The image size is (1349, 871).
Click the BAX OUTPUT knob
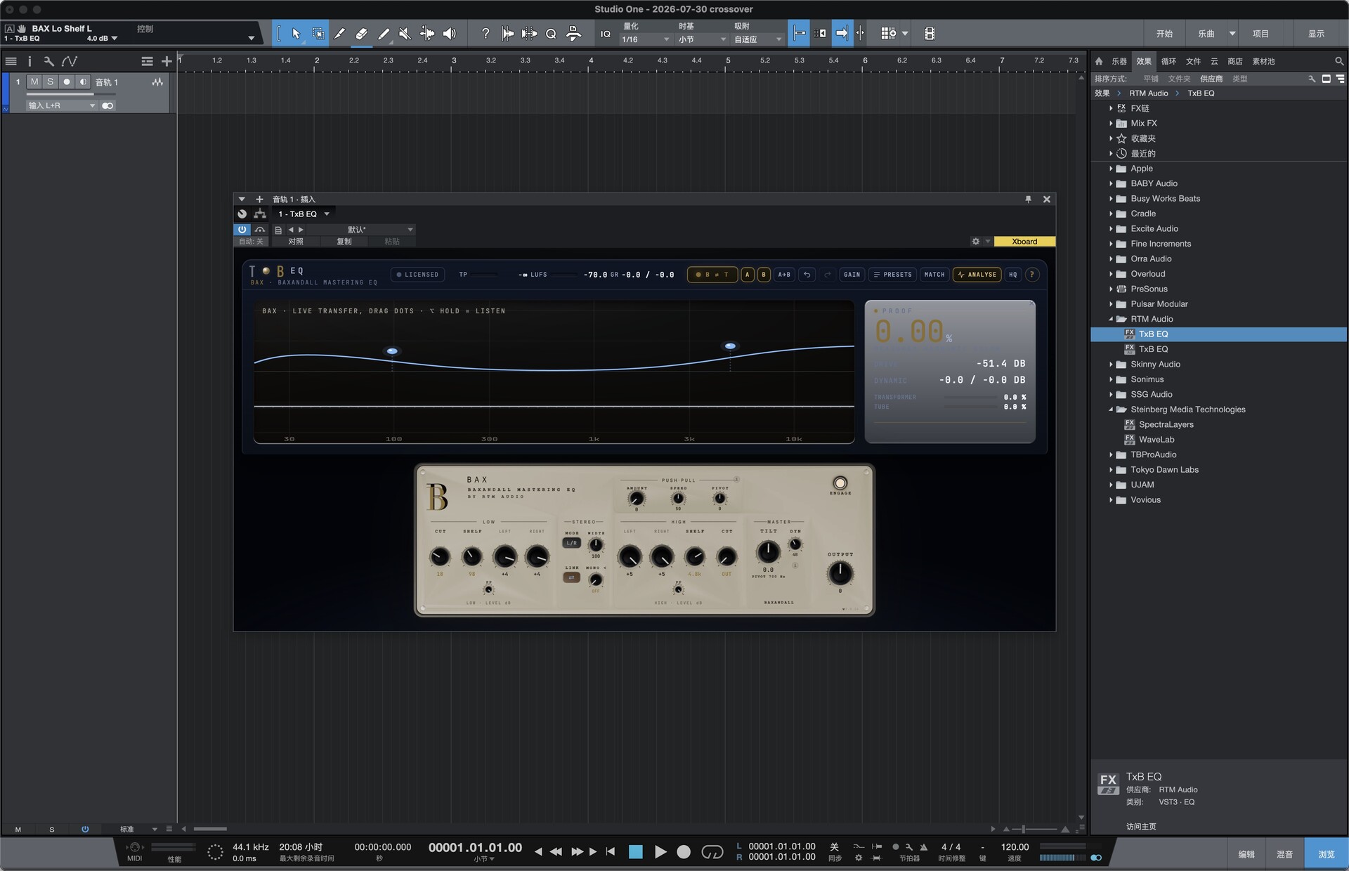840,574
